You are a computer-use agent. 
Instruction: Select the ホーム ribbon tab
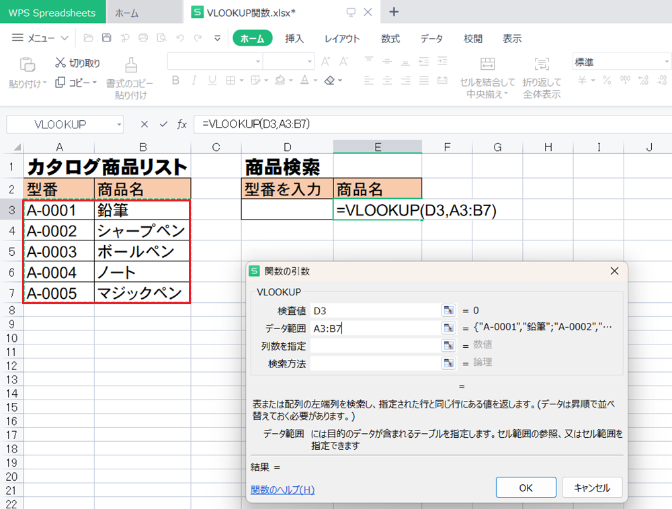(253, 38)
